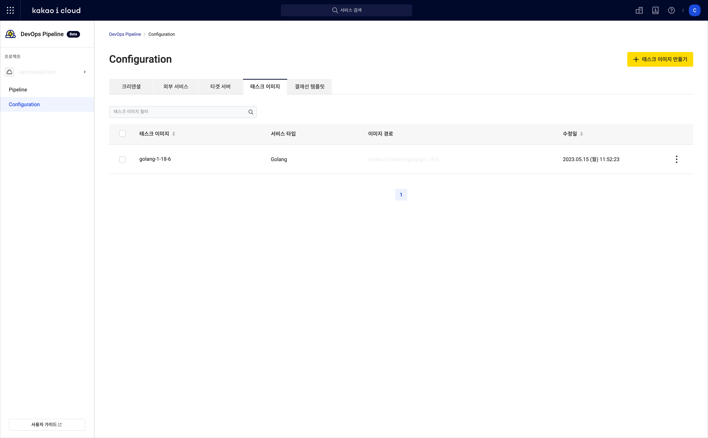708x438 pixels.
Task: Open the documentation icon next to help
Action: pos(655,10)
